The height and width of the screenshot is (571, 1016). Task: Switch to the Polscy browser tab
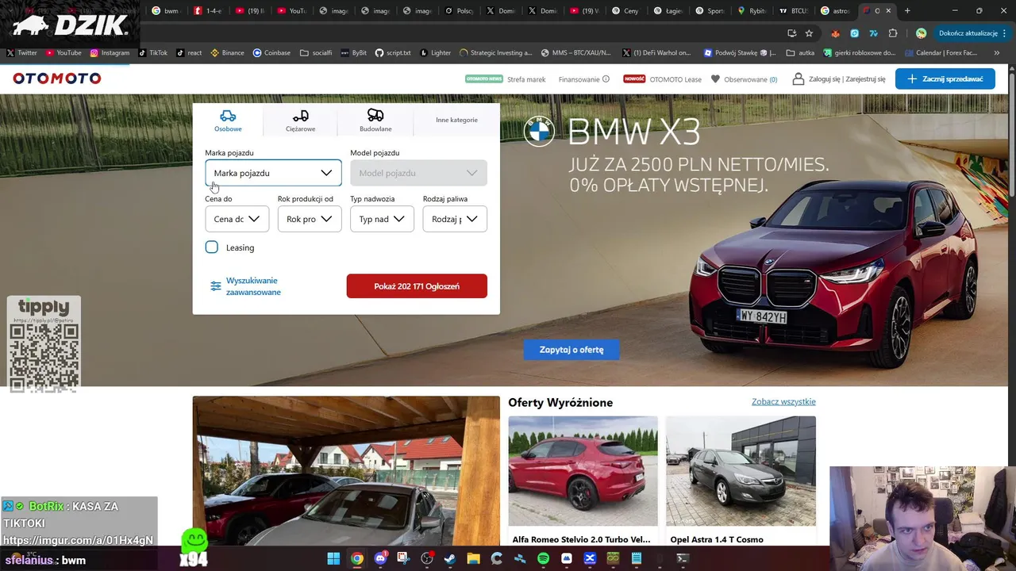point(460,11)
